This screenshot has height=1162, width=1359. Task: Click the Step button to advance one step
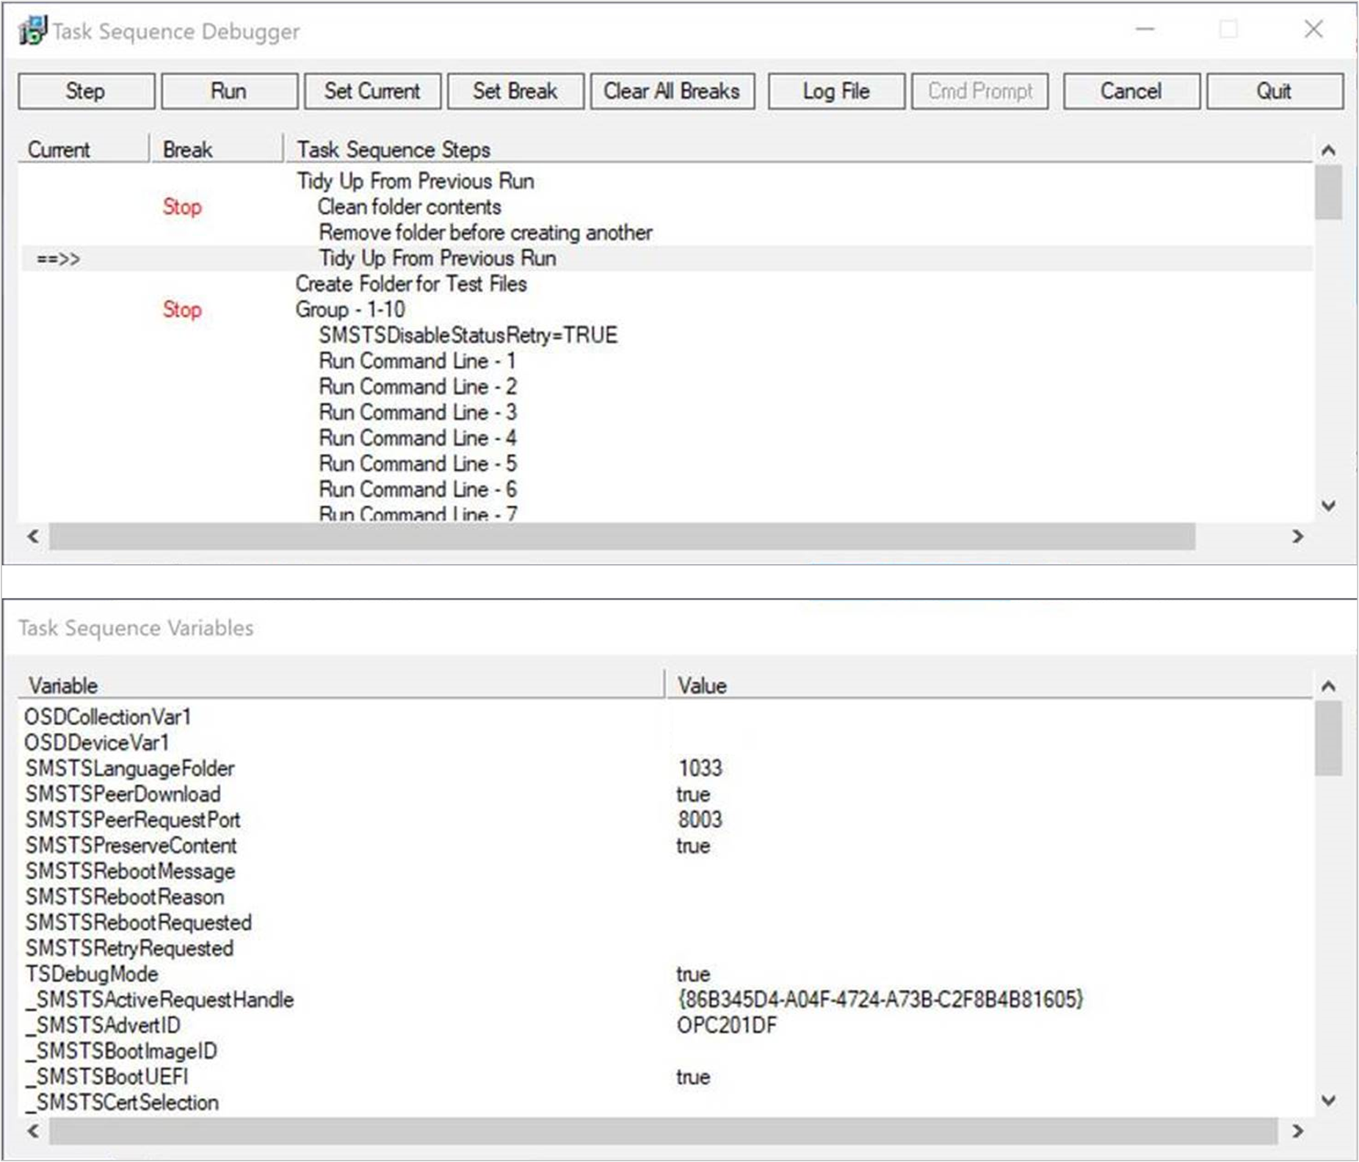(85, 90)
